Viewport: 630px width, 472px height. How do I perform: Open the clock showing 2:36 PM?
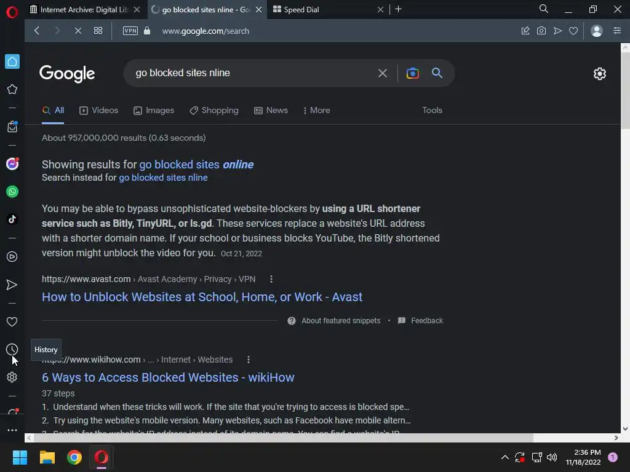tap(583, 457)
